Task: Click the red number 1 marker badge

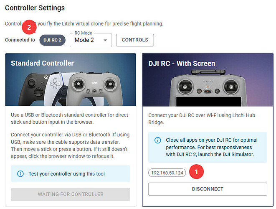Action: (196, 172)
